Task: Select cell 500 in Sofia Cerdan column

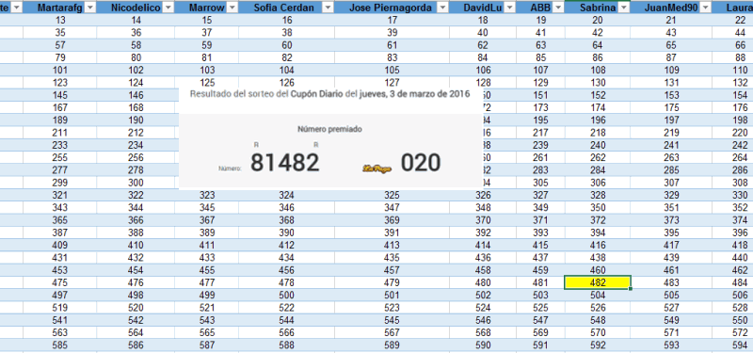Action: [286, 295]
